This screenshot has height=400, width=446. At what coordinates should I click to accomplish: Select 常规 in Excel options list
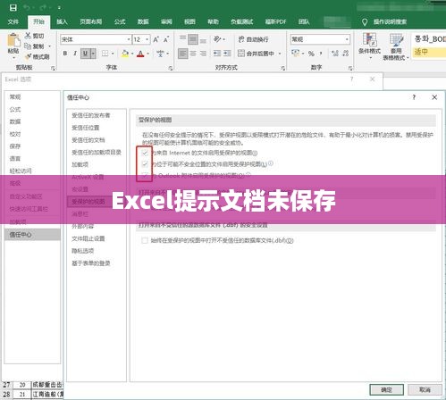[32, 96]
